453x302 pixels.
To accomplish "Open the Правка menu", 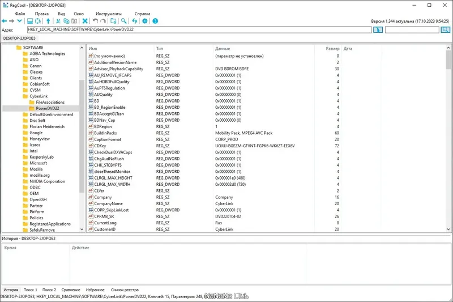I will (41, 14).
